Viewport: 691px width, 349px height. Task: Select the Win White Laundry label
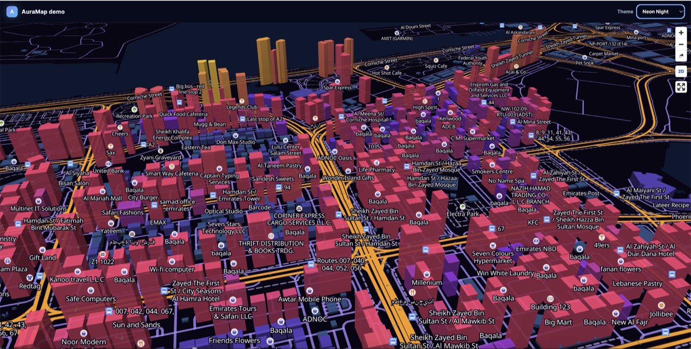(x=505, y=273)
